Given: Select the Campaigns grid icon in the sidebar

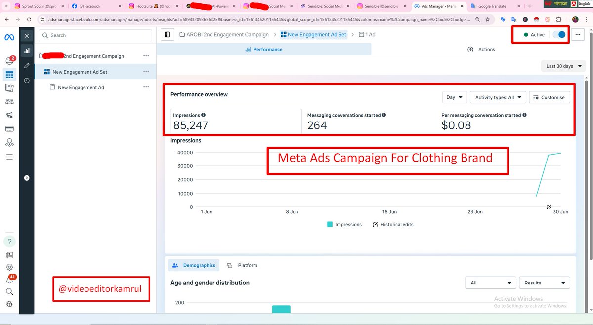Looking at the screenshot, I should (x=9, y=75).
